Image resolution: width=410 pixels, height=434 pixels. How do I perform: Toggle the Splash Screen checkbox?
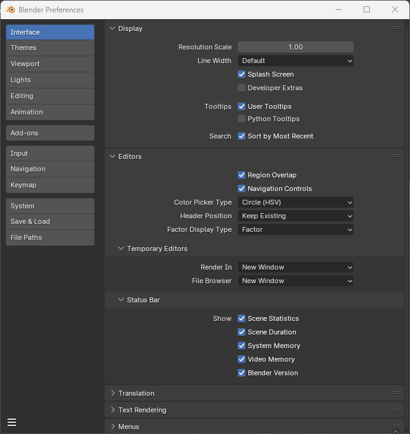pyautogui.click(x=242, y=74)
